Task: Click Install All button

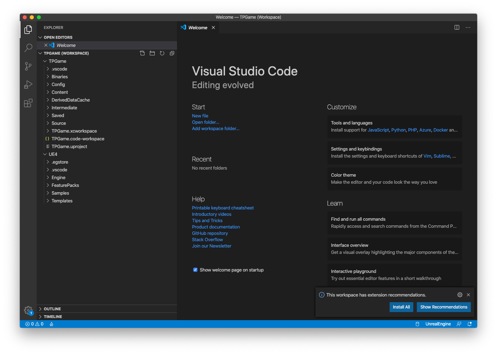Action: pyautogui.click(x=401, y=307)
